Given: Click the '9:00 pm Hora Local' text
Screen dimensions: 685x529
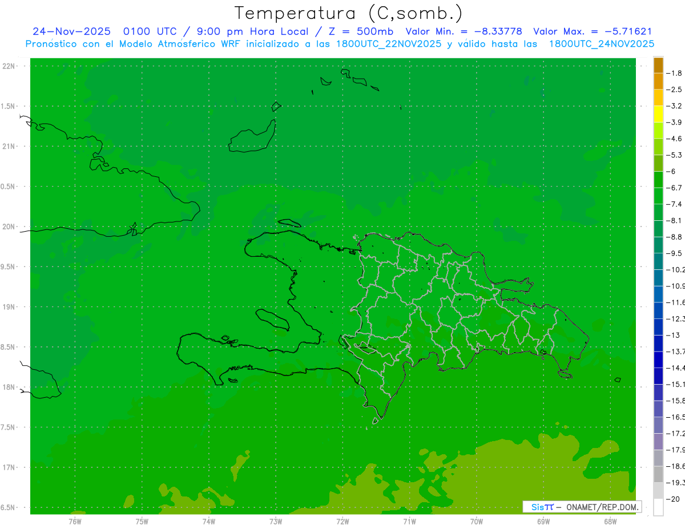Looking at the screenshot, I should pos(252,31).
